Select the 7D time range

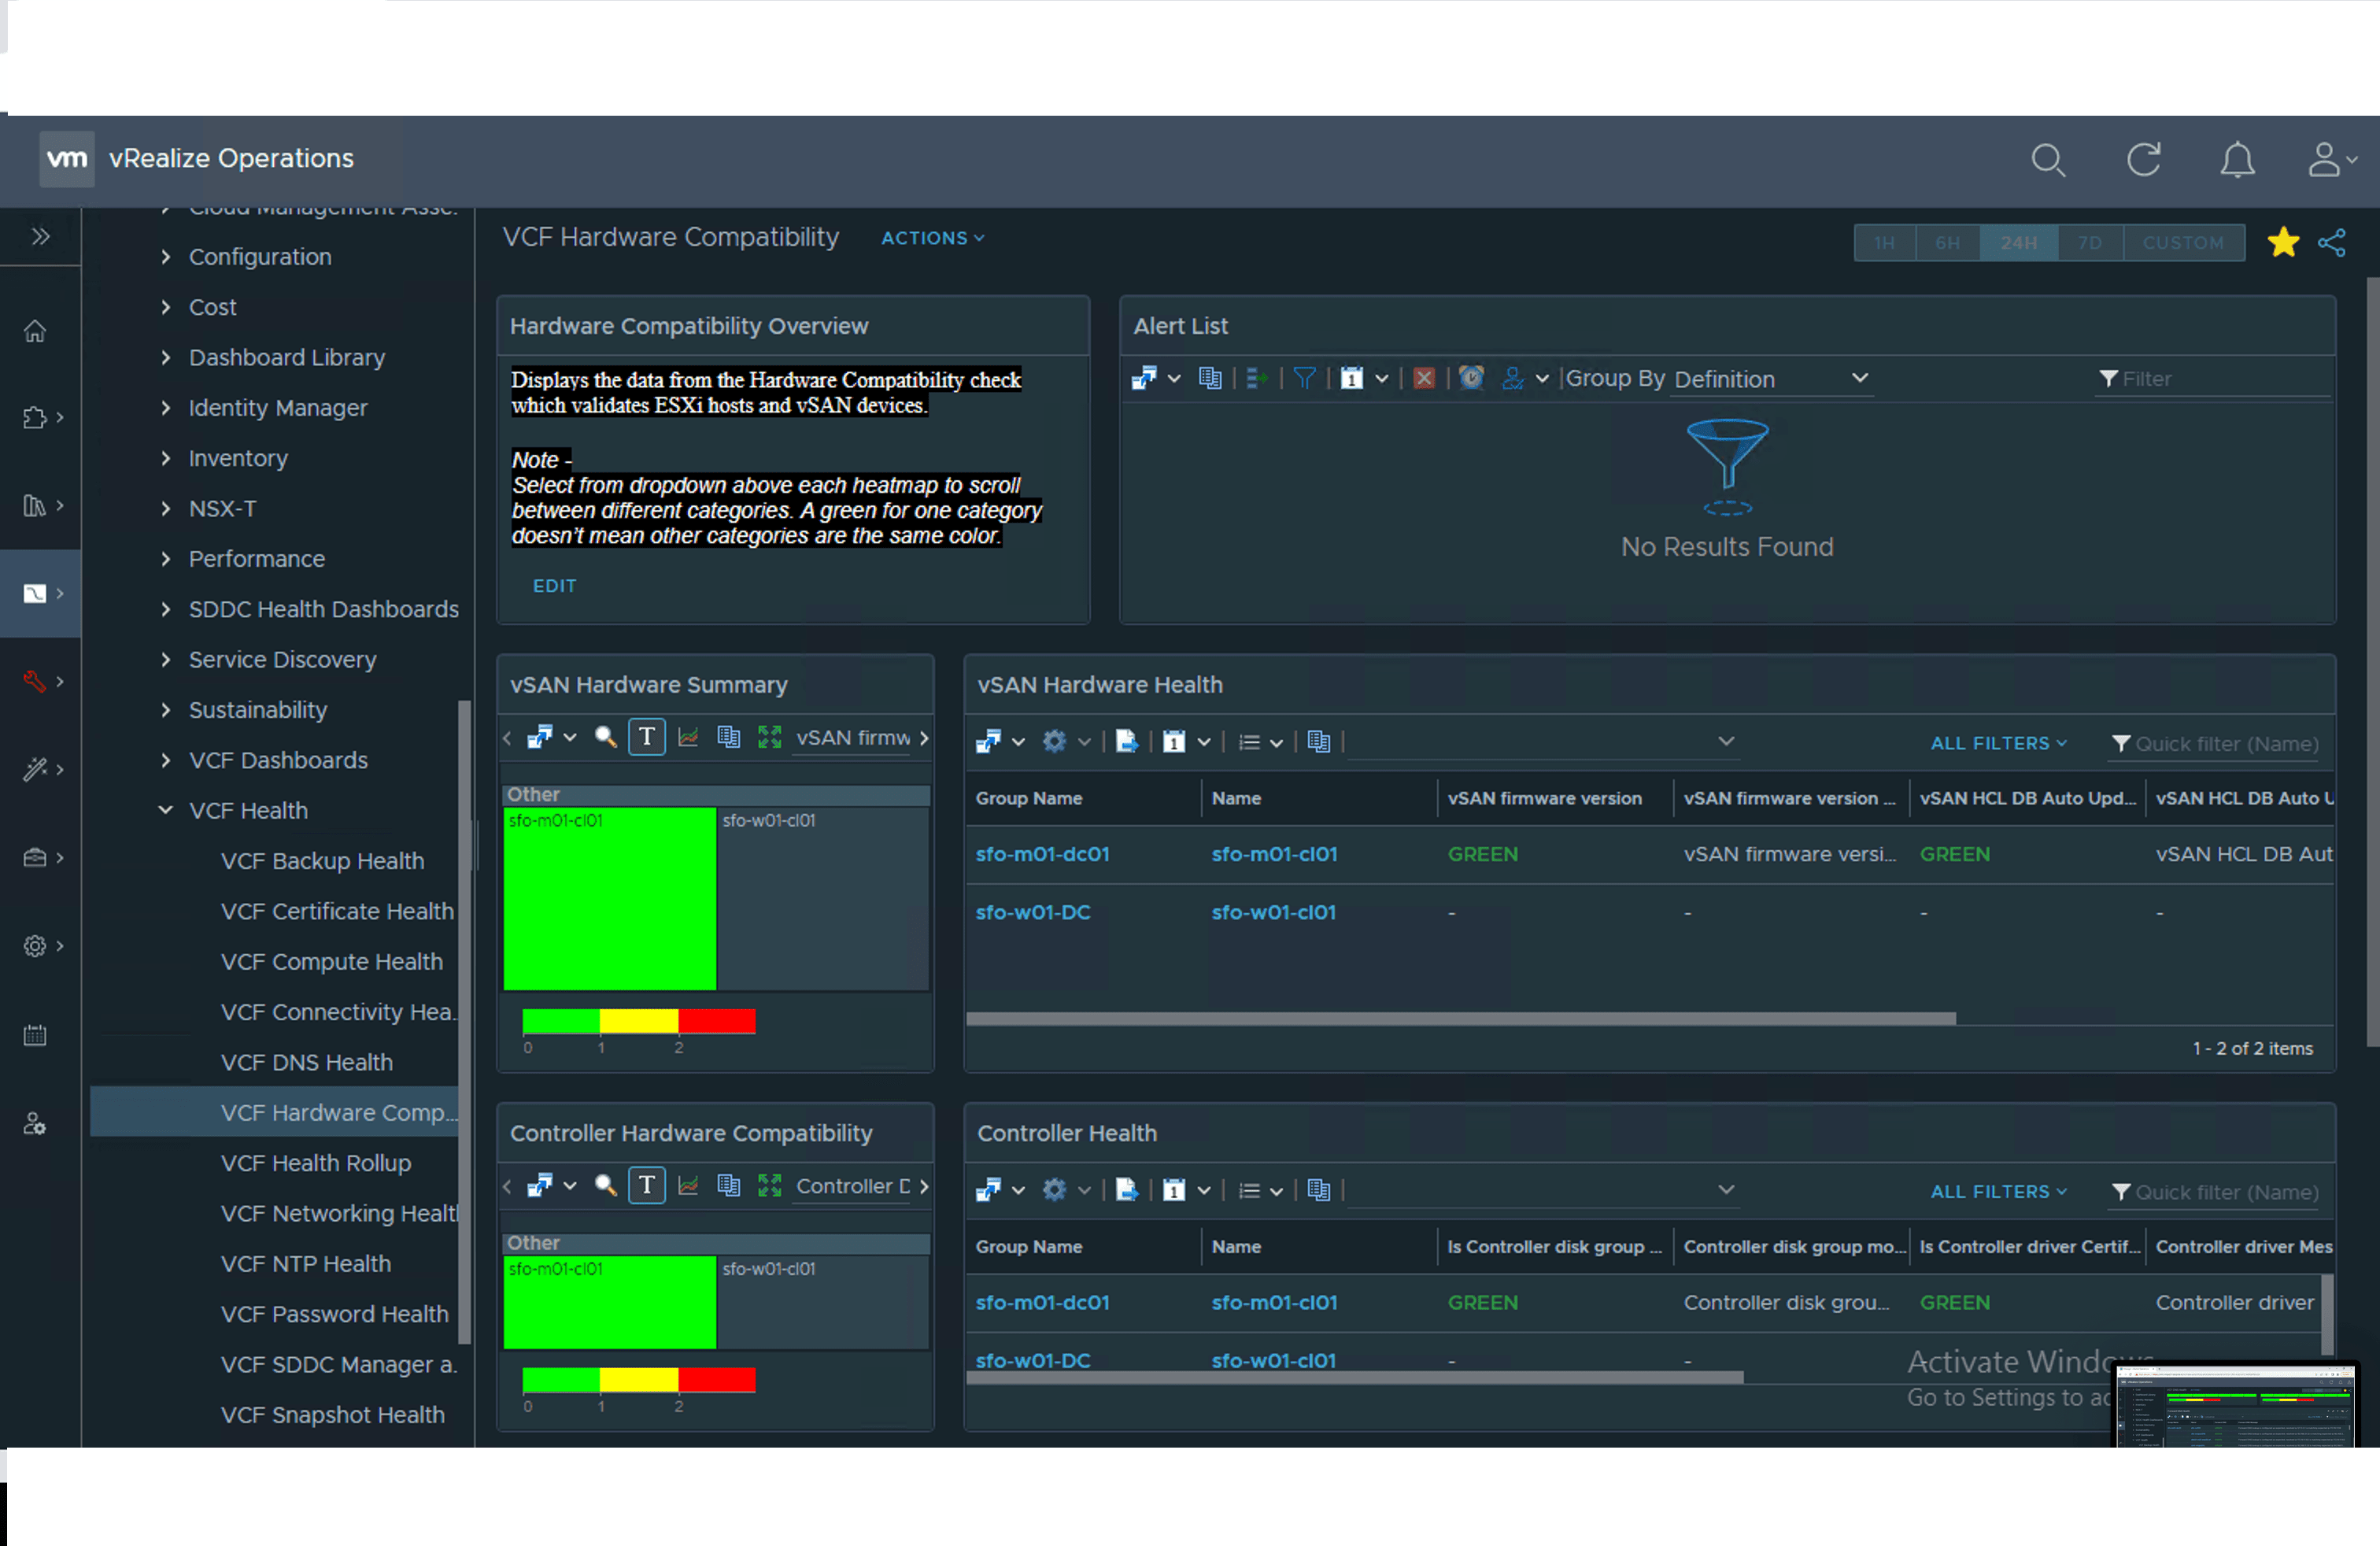click(2089, 242)
